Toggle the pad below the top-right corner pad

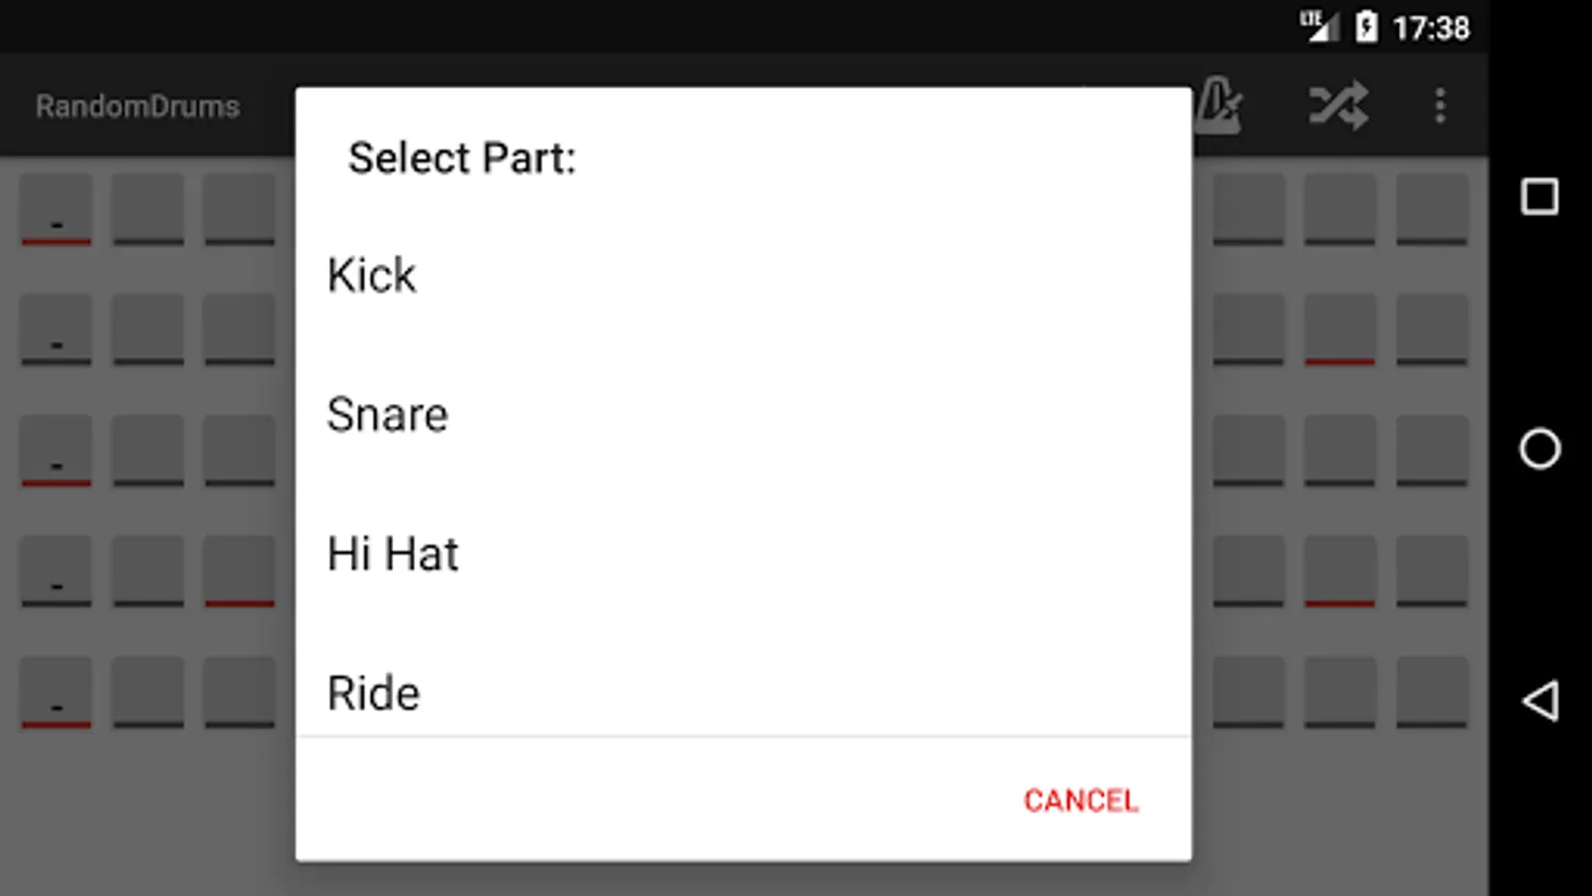(x=1436, y=330)
